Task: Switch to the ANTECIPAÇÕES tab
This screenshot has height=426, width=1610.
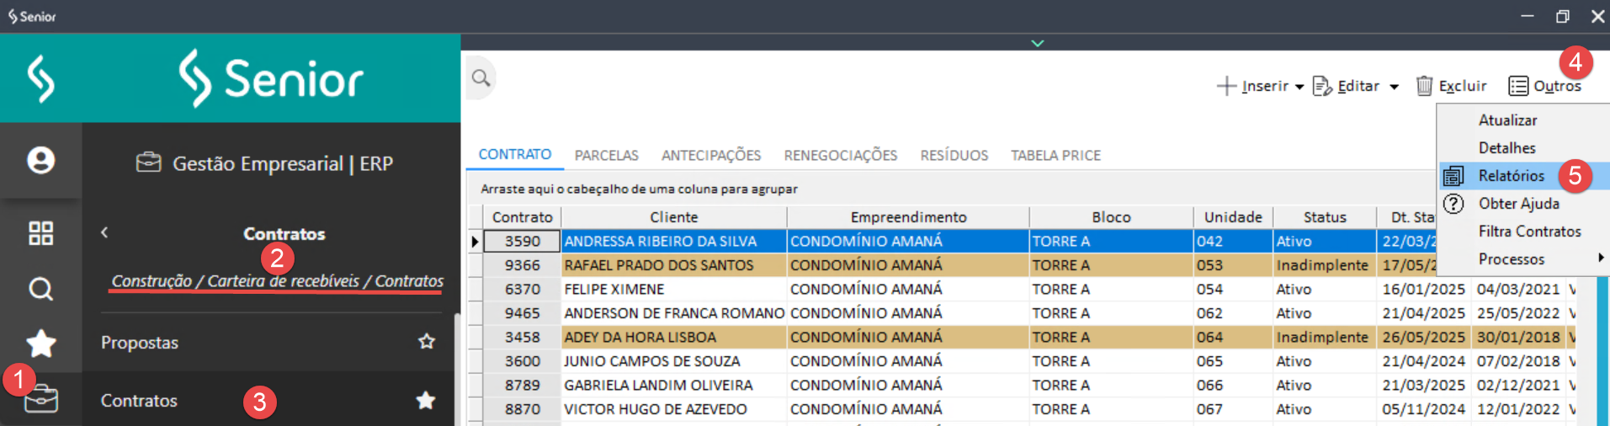Action: tap(711, 156)
